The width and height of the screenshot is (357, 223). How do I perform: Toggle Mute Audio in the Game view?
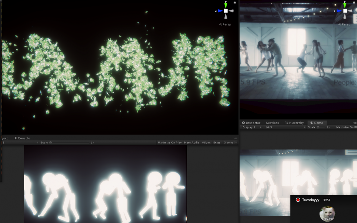pyautogui.click(x=192, y=143)
